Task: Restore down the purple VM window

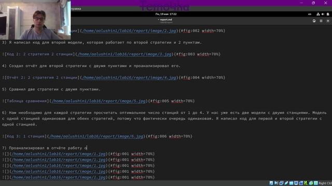Action: pos(313,3)
